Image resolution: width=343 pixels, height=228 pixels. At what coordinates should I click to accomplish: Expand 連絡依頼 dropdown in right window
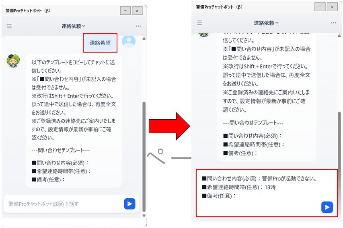(266, 23)
